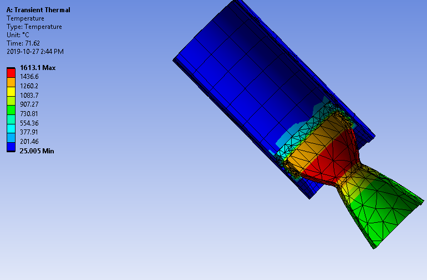Click the cyan legend color band
The width and height of the screenshot is (427, 280).
click(11, 128)
